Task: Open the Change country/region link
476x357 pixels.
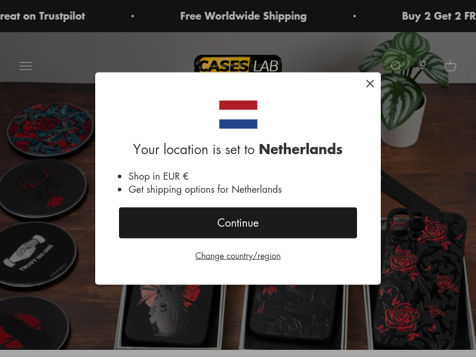Action: [x=237, y=256]
